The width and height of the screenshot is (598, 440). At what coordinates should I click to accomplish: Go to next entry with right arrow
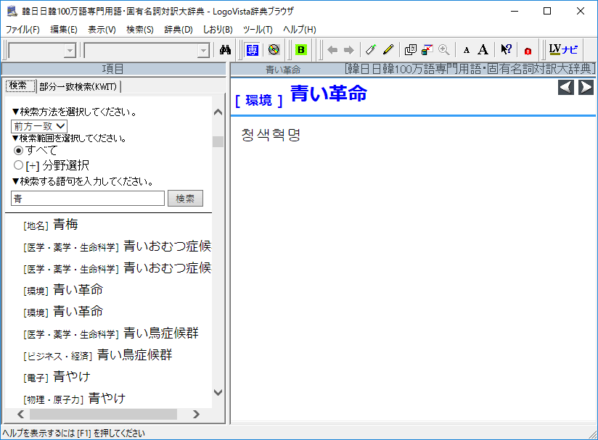586,88
